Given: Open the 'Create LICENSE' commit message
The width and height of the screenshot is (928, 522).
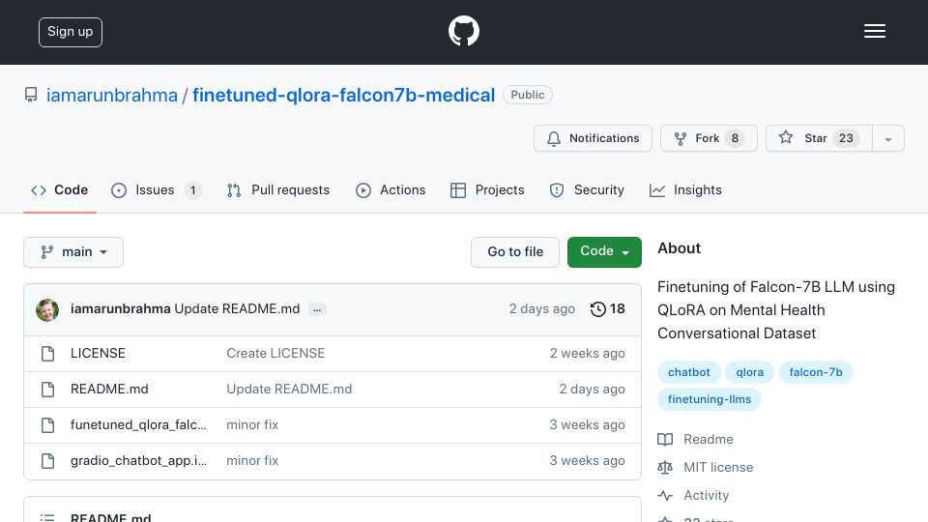Looking at the screenshot, I should point(275,354).
